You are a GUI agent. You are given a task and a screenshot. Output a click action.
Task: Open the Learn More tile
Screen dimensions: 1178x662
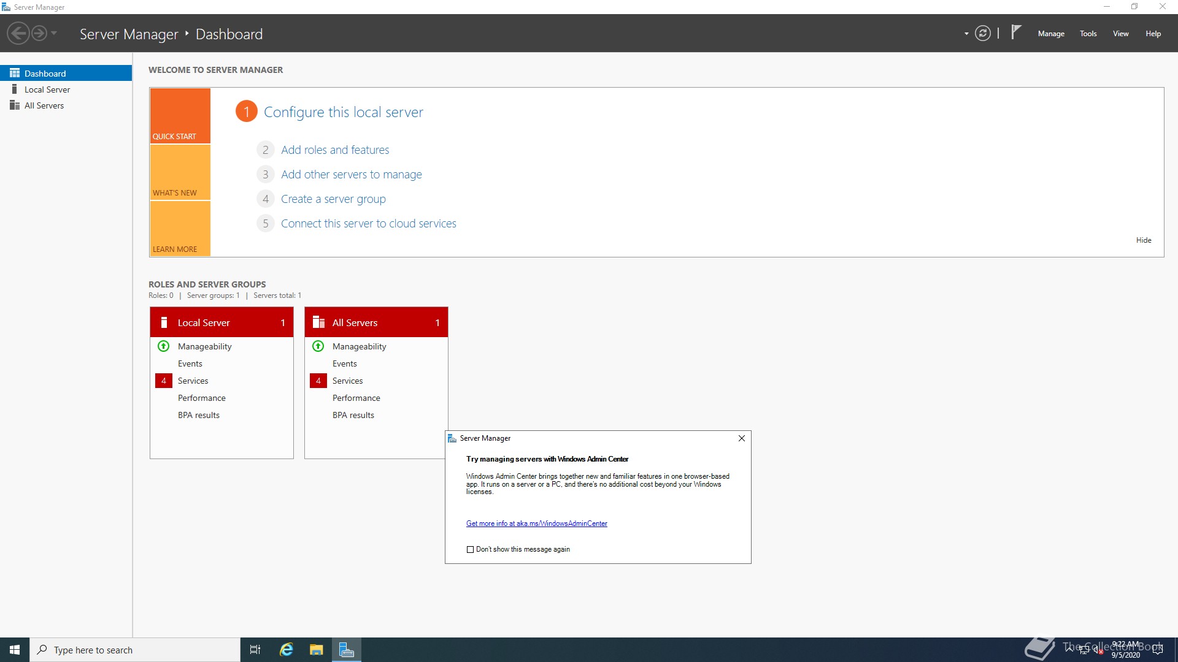pyautogui.click(x=180, y=229)
